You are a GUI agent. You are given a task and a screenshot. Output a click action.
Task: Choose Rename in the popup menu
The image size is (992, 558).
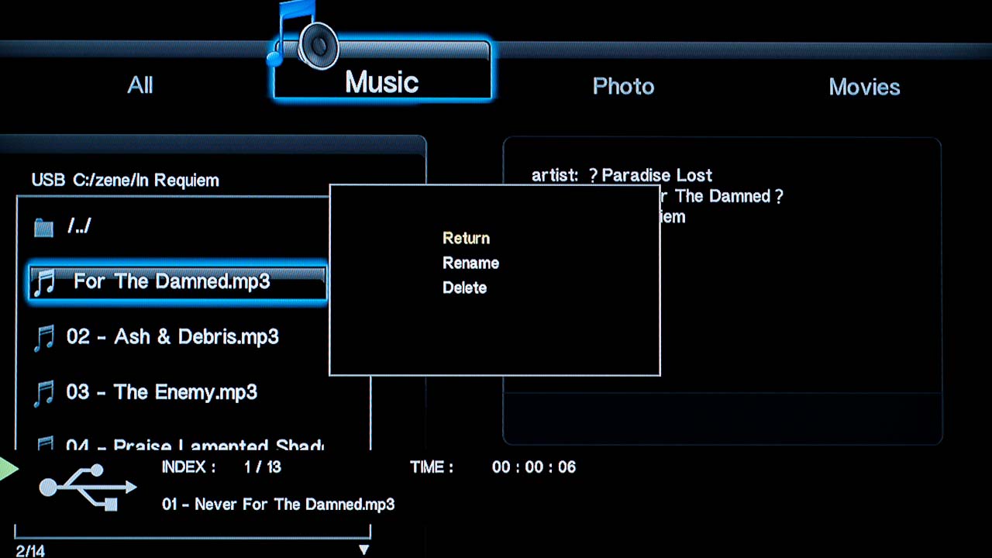pos(470,263)
